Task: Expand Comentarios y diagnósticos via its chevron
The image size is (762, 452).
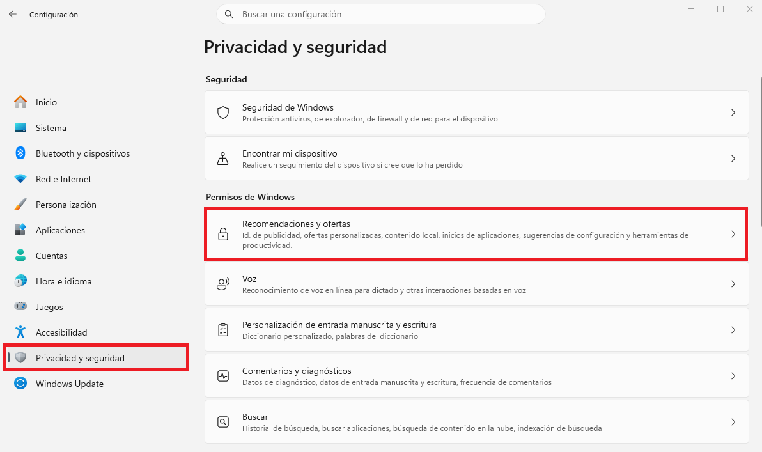Action: point(733,376)
